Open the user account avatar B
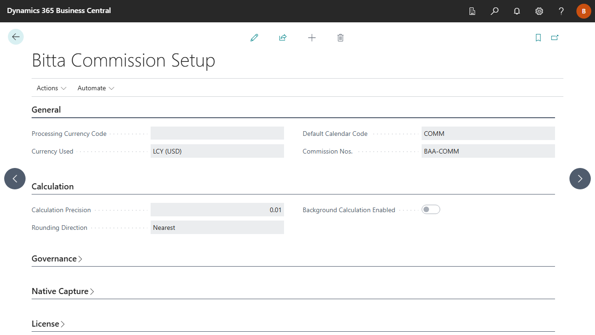Screen dimensions: 595x335 [x=584, y=11]
